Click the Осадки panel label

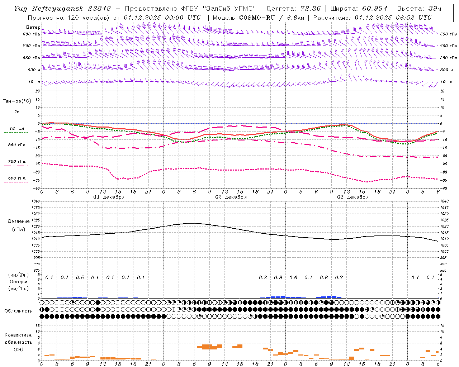point(19,282)
